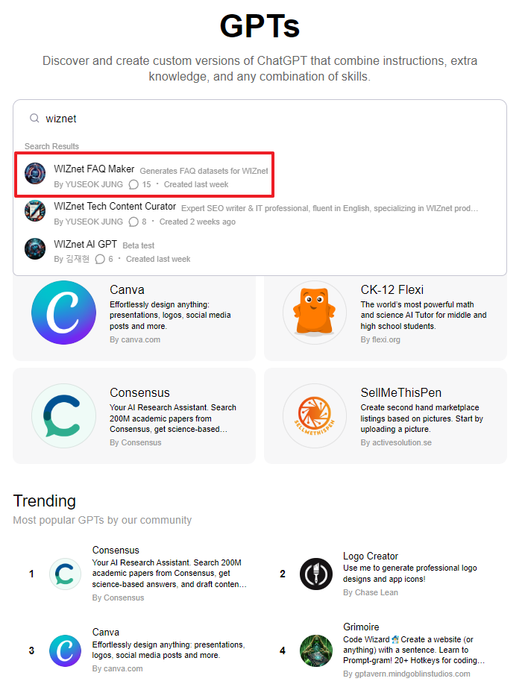The height and width of the screenshot is (693, 528).
Task: Click the Logo Creator icon in Trending
Action: (316, 574)
